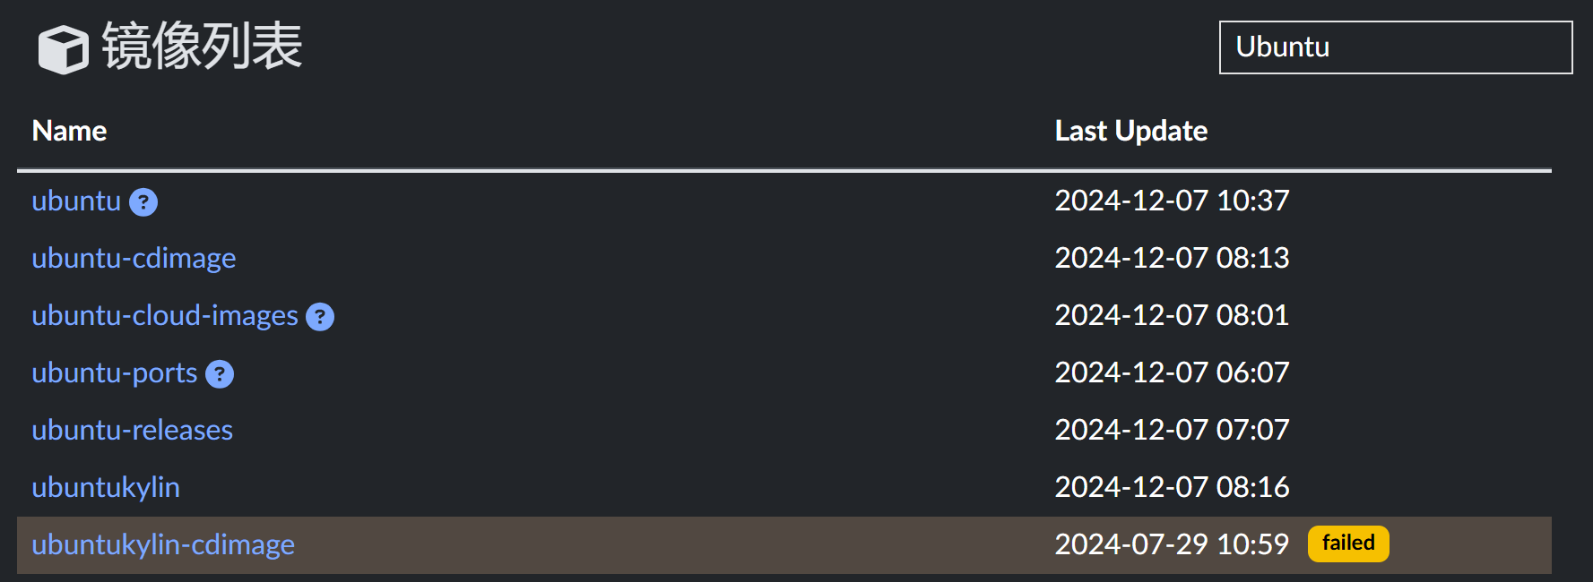Click the Last Update column header

1131,132
